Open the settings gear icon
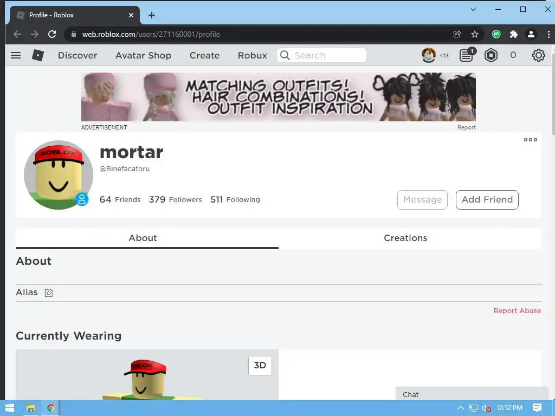 pos(538,55)
